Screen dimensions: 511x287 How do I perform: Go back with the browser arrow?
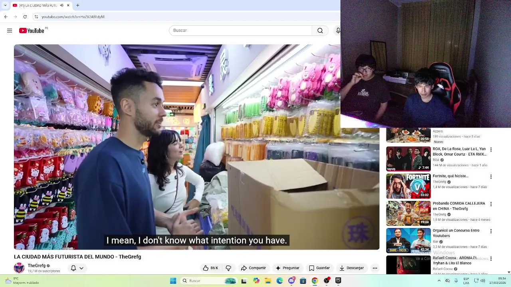coord(6,17)
